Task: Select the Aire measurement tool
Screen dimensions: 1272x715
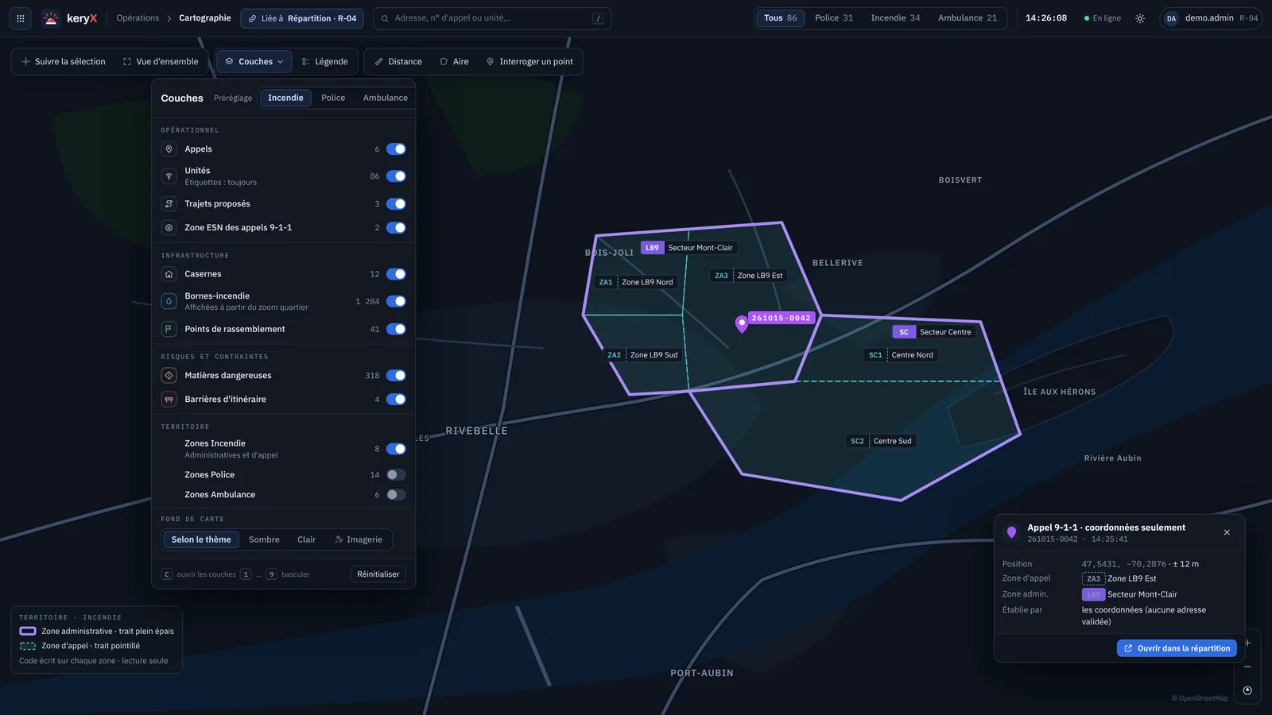Action: point(454,62)
